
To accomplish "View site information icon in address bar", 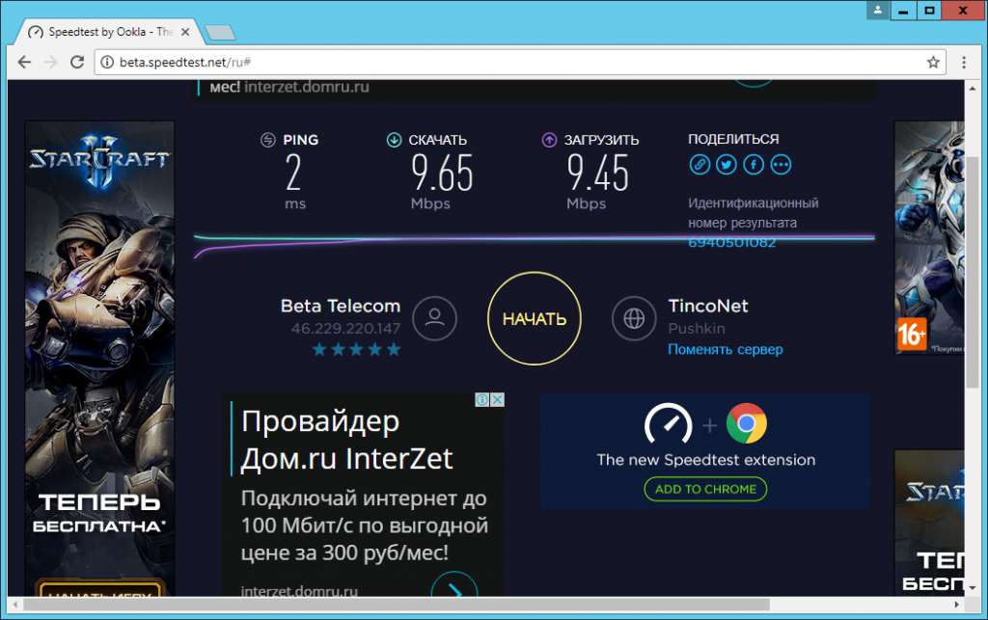I will (107, 62).
